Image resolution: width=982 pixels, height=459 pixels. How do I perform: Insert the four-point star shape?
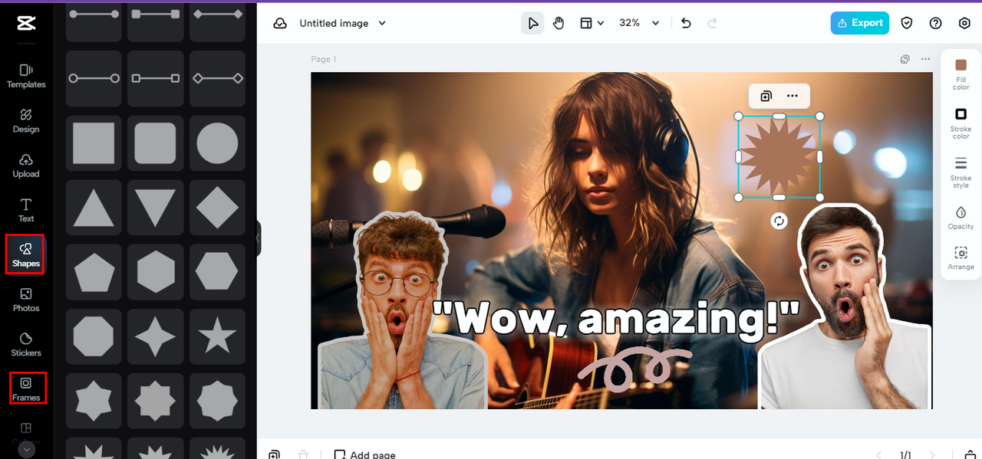(x=155, y=336)
